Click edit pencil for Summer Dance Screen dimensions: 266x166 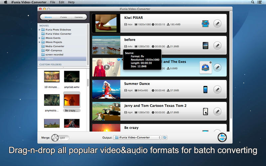[x=217, y=89]
